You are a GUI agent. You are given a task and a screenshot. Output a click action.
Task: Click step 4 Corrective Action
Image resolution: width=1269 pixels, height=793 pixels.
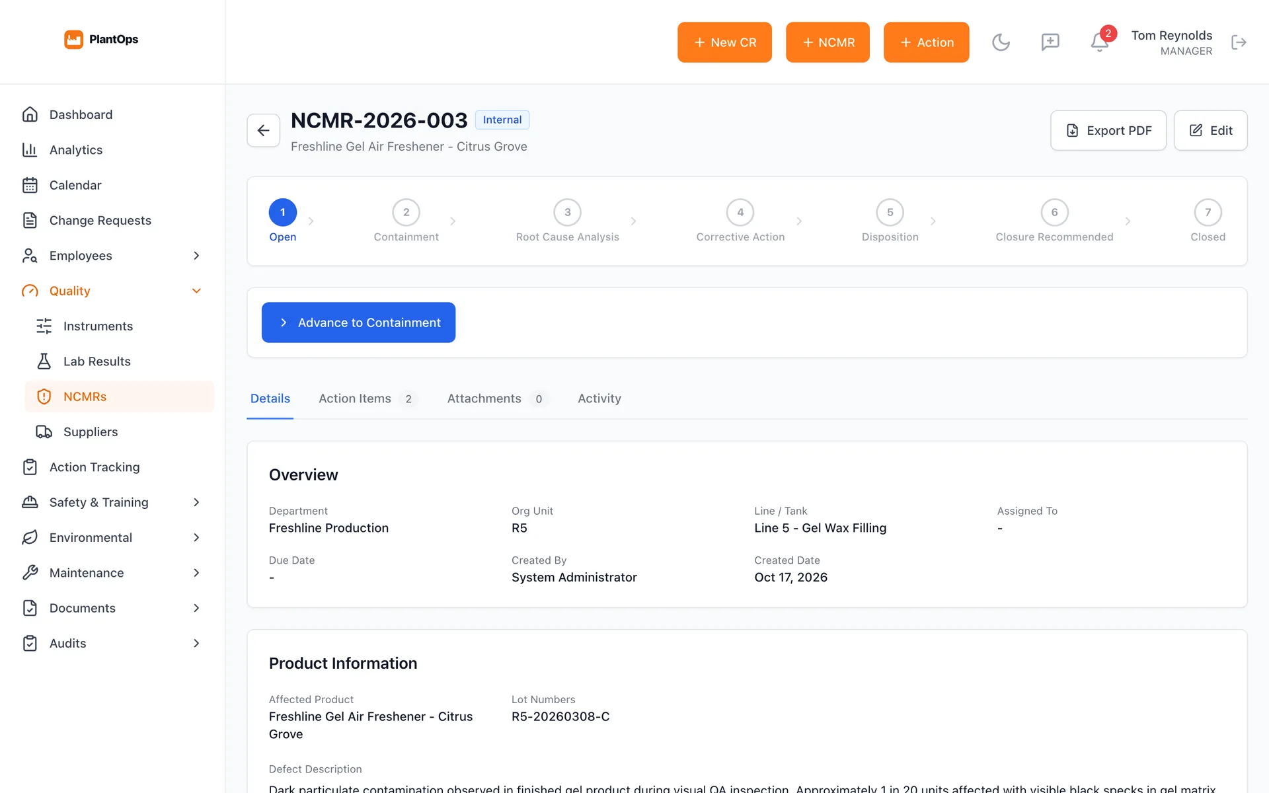pyautogui.click(x=740, y=221)
